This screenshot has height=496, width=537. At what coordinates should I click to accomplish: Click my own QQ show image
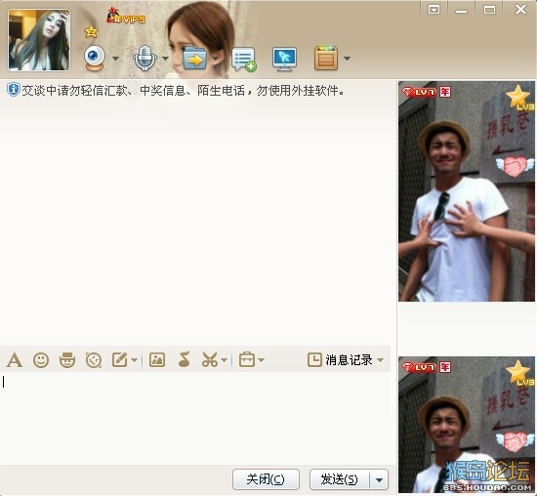467,425
